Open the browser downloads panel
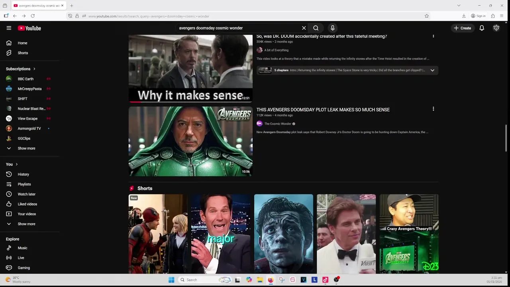 pos(464,16)
